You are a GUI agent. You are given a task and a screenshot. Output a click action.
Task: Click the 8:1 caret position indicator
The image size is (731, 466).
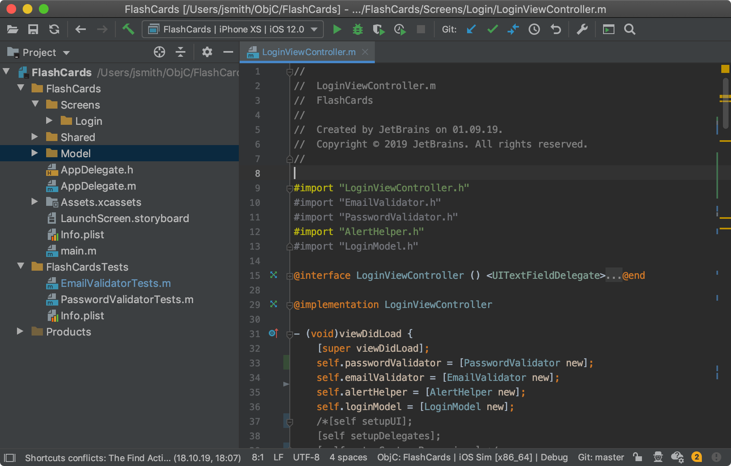[258, 457]
